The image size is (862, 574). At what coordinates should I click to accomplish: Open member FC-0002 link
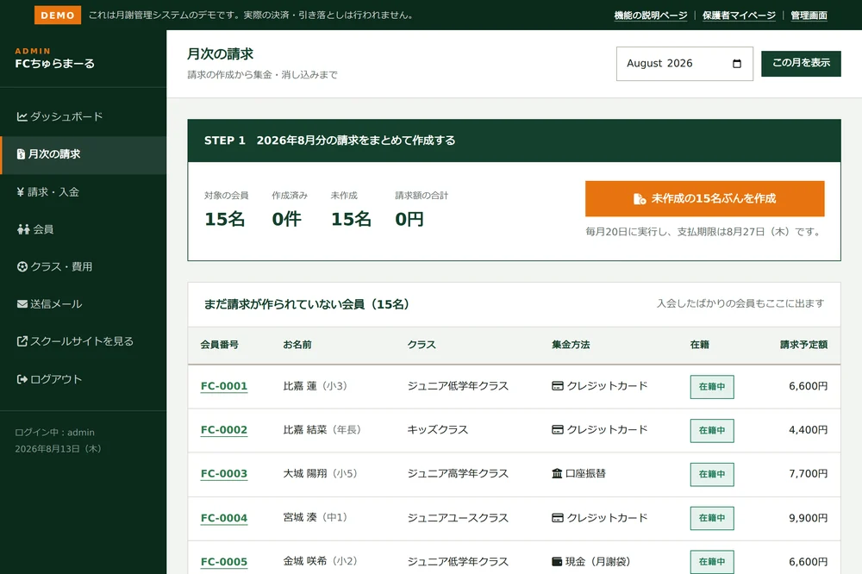click(x=224, y=430)
